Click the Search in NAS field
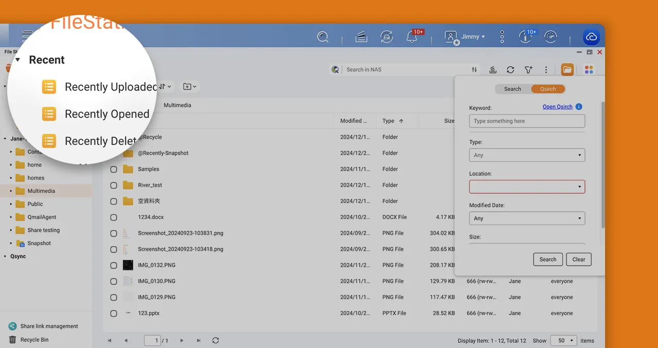 (x=406, y=69)
